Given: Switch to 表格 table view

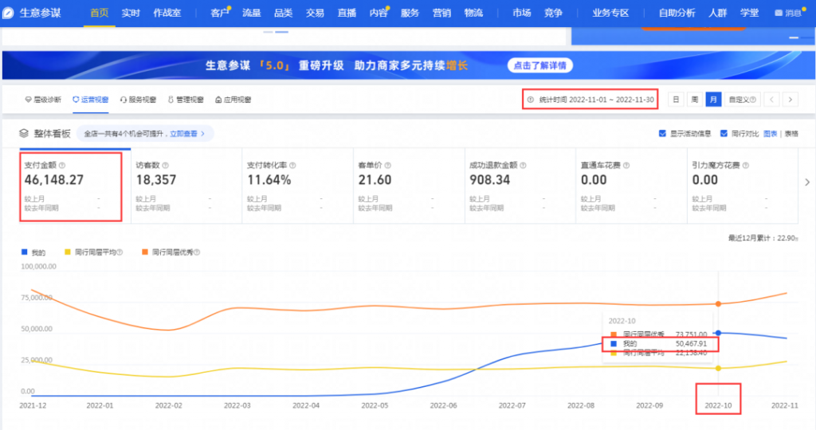Looking at the screenshot, I should pos(791,134).
